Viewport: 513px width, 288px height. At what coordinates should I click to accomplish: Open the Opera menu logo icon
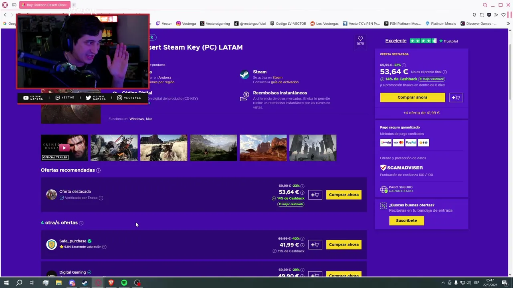pyautogui.click(x=5, y=5)
